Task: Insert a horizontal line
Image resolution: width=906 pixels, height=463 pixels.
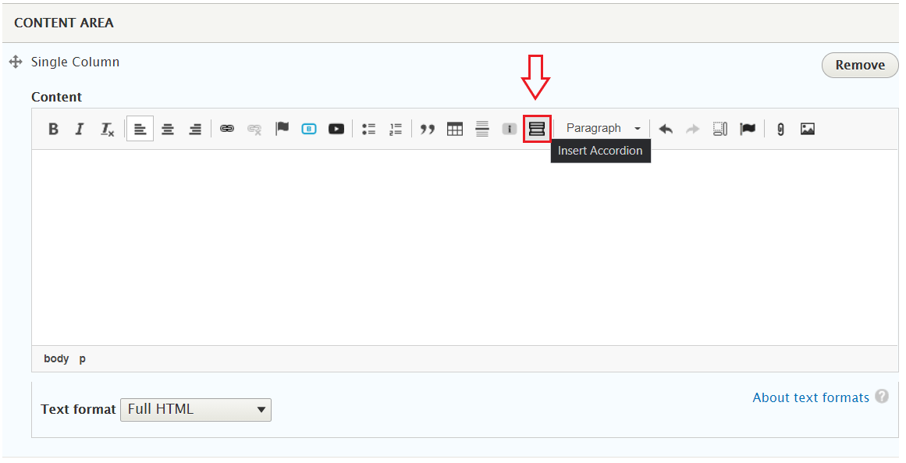Action: click(481, 128)
